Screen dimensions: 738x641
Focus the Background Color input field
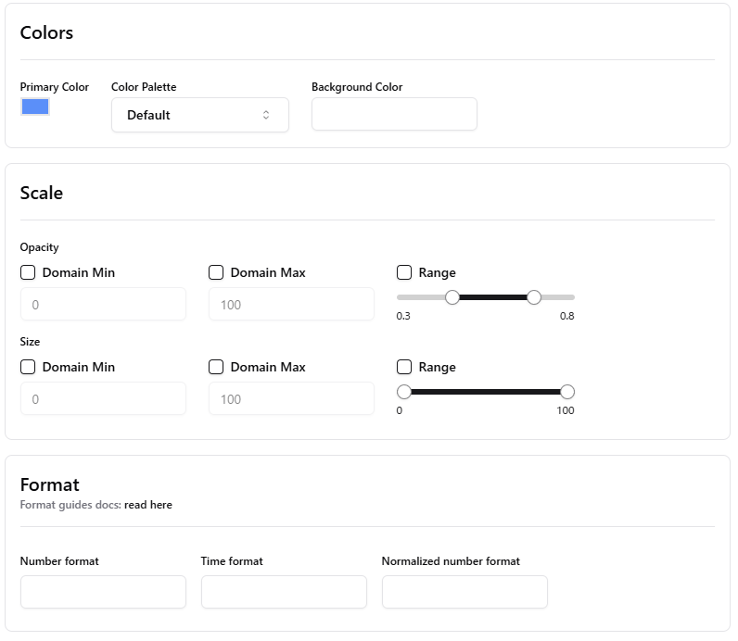click(394, 114)
